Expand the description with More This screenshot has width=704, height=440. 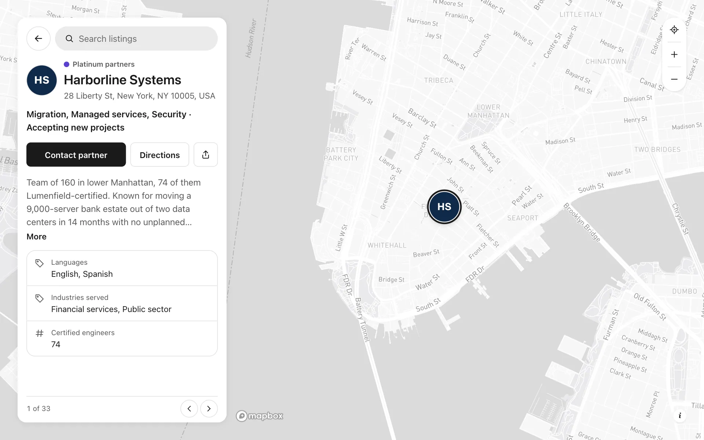36,236
